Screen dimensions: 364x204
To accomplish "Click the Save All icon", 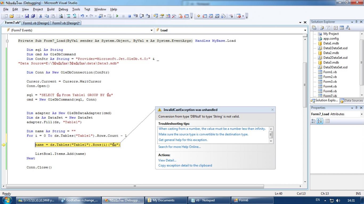I will click(33, 16).
